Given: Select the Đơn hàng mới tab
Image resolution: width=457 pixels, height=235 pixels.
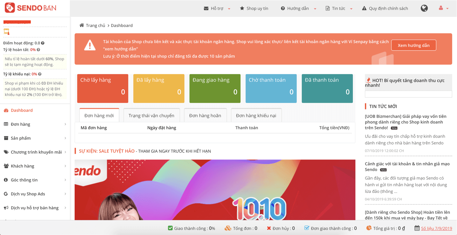Looking at the screenshot, I should pyautogui.click(x=99, y=115).
